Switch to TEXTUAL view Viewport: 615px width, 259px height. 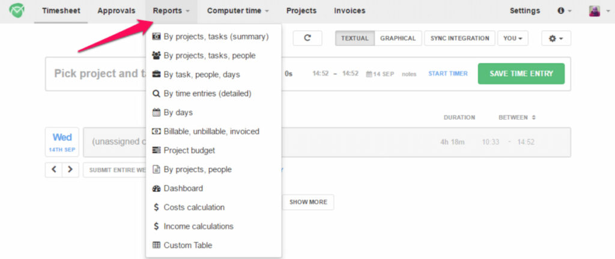click(x=354, y=38)
